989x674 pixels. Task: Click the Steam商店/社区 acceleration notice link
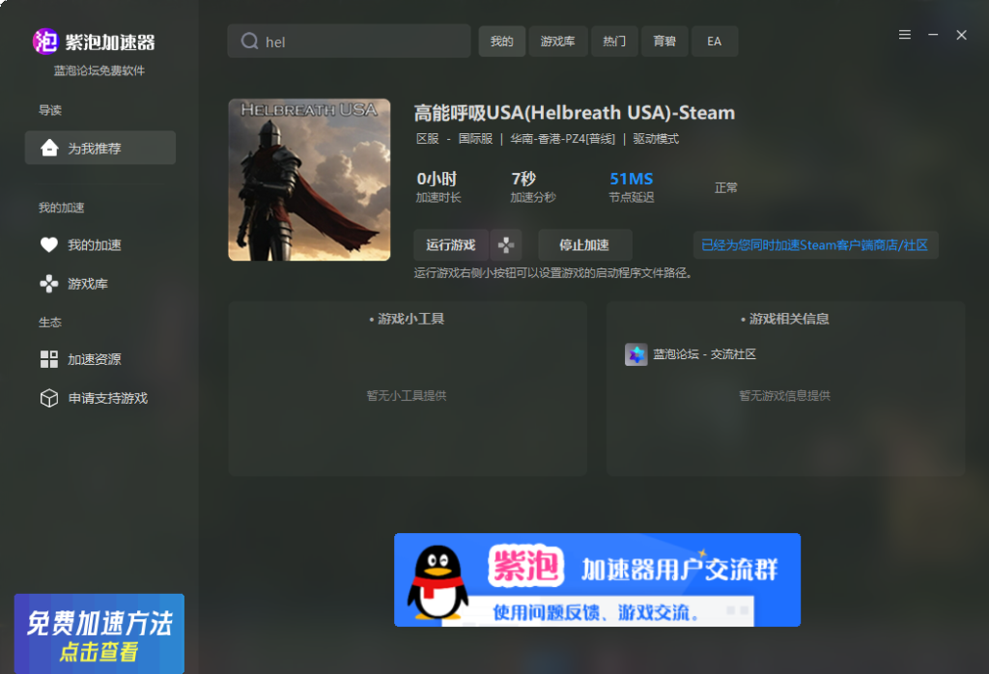pyautogui.click(x=815, y=245)
